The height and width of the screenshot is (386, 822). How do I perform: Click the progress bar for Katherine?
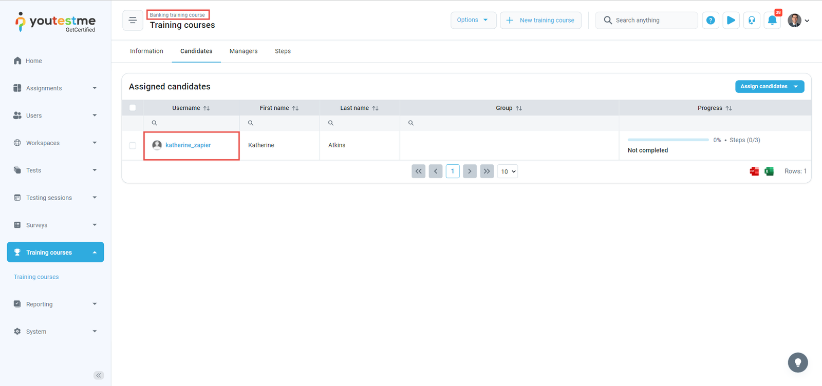coord(668,140)
